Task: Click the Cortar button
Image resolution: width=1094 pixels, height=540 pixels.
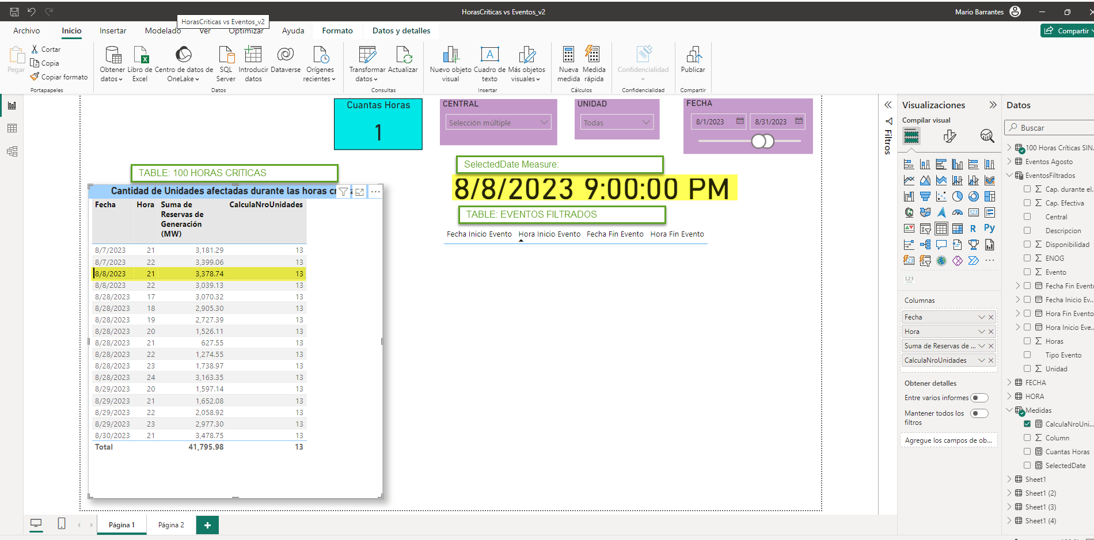Action: coord(45,50)
